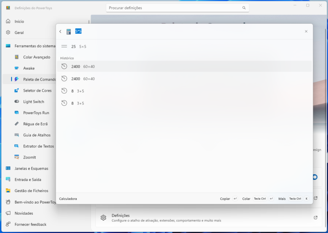Click the Geral gear icon
The height and width of the screenshot is (233, 328).
click(8, 32)
